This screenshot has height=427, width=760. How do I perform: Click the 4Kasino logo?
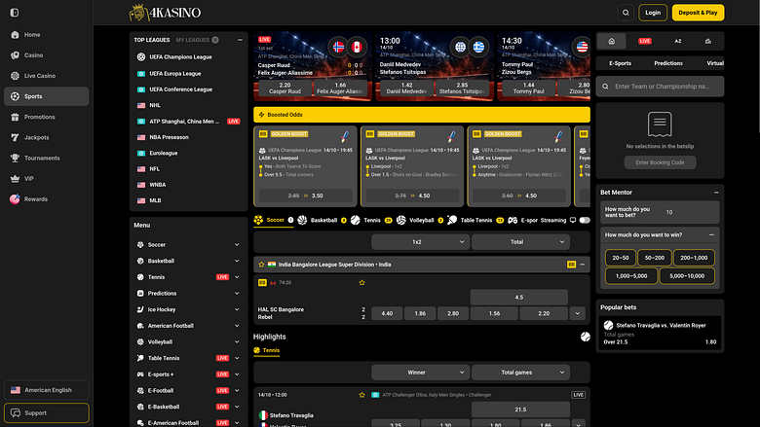[165, 13]
